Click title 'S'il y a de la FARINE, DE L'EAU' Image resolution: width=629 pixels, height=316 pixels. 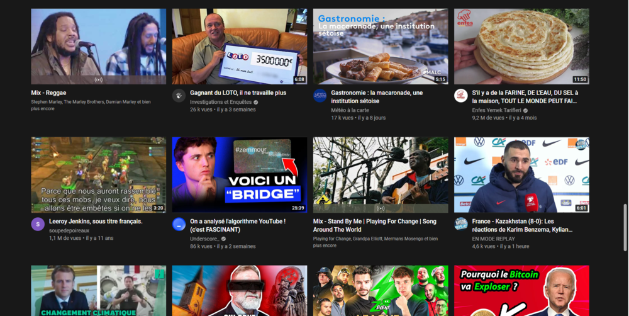[x=525, y=97]
